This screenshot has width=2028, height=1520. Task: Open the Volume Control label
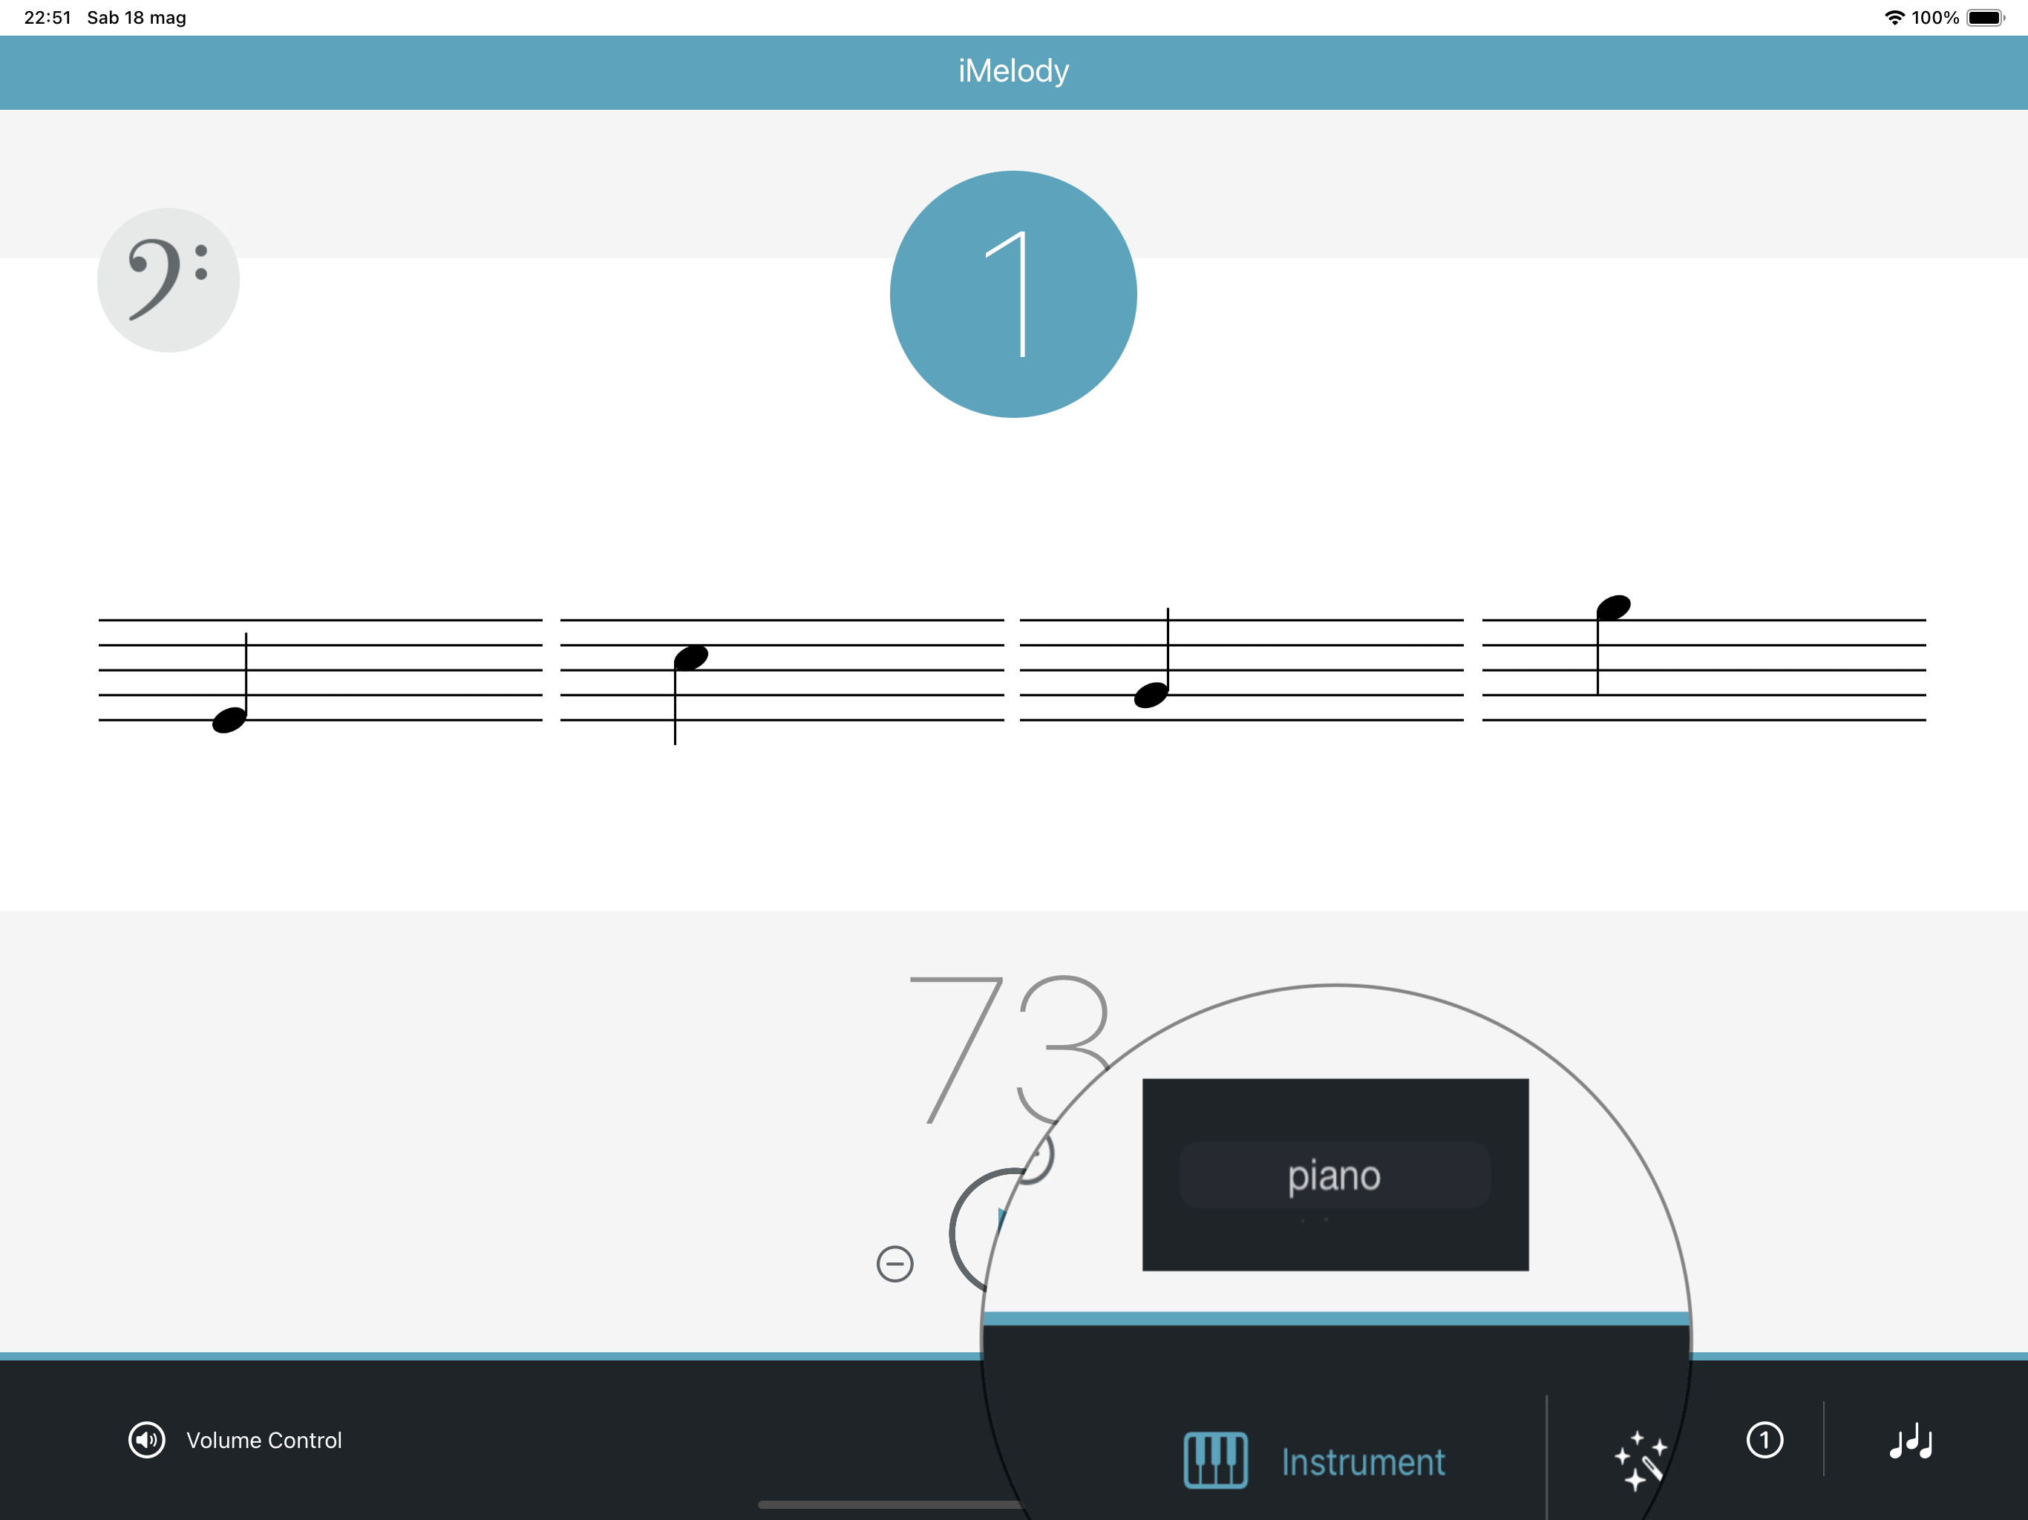pos(264,1441)
